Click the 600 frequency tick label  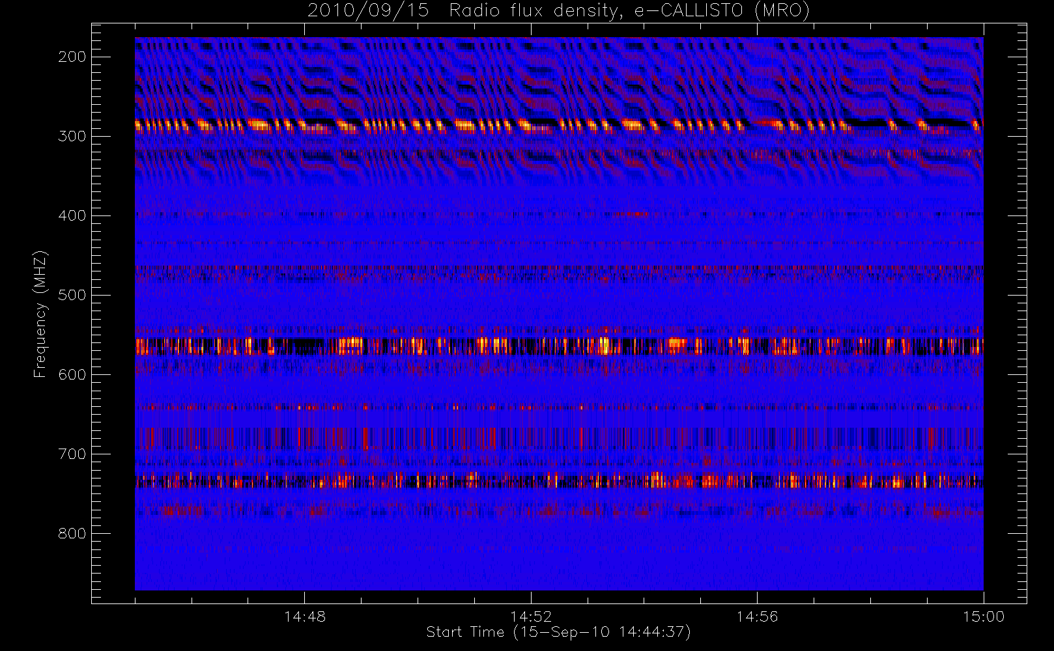click(72, 374)
